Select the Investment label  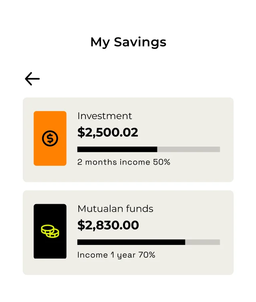(105, 116)
